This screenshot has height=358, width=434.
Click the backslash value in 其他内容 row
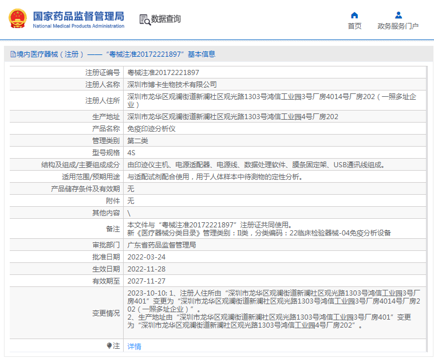(x=129, y=213)
